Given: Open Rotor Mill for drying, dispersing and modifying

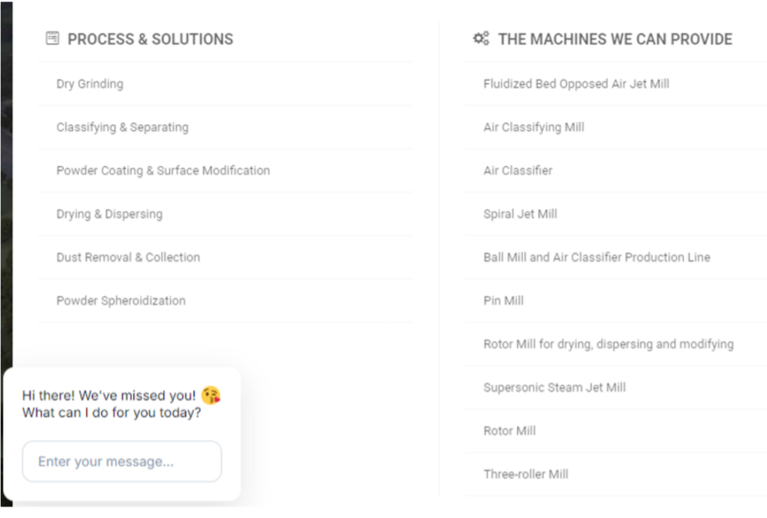Looking at the screenshot, I should 608,344.
